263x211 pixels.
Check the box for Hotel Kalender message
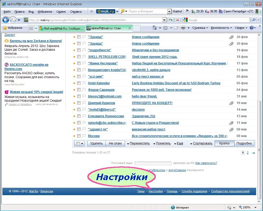click(79, 83)
